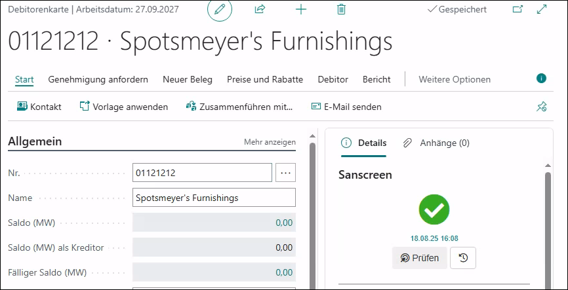Click Zusammenführen mit...
The image size is (568, 290).
[239, 107]
